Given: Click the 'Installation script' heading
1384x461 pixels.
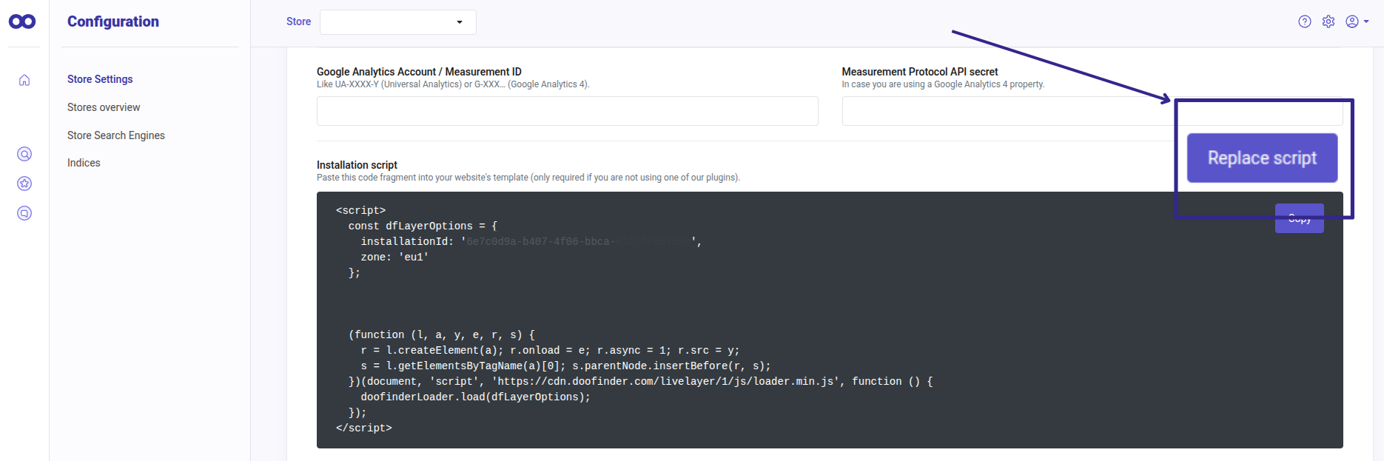Looking at the screenshot, I should [357, 165].
